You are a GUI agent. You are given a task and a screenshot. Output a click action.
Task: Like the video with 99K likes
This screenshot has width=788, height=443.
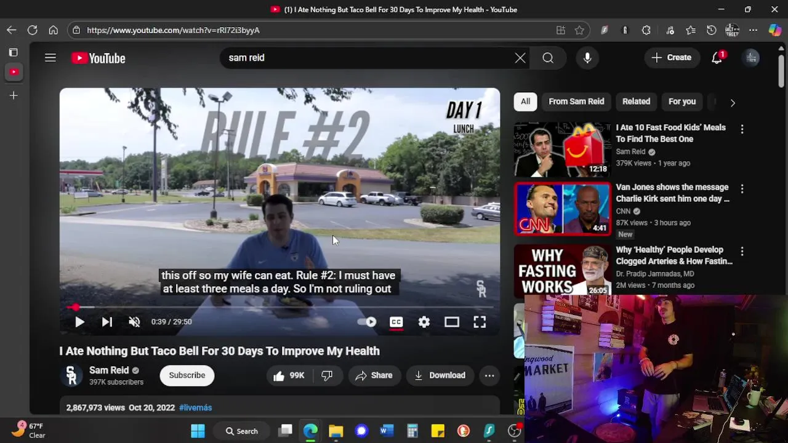(289, 375)
